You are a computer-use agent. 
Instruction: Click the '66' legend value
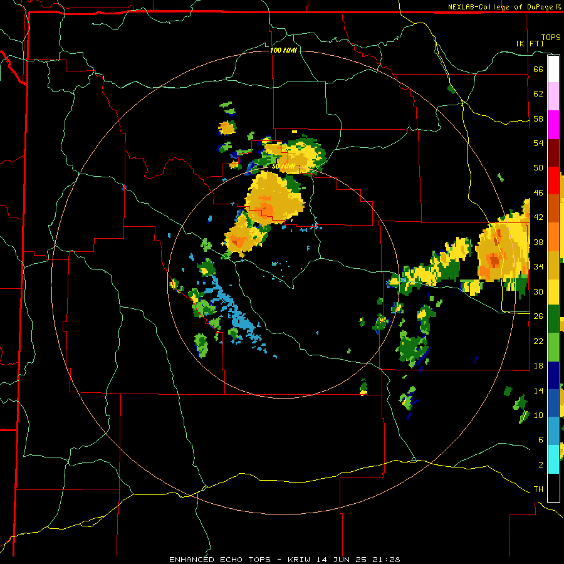(x=538, y=69)
